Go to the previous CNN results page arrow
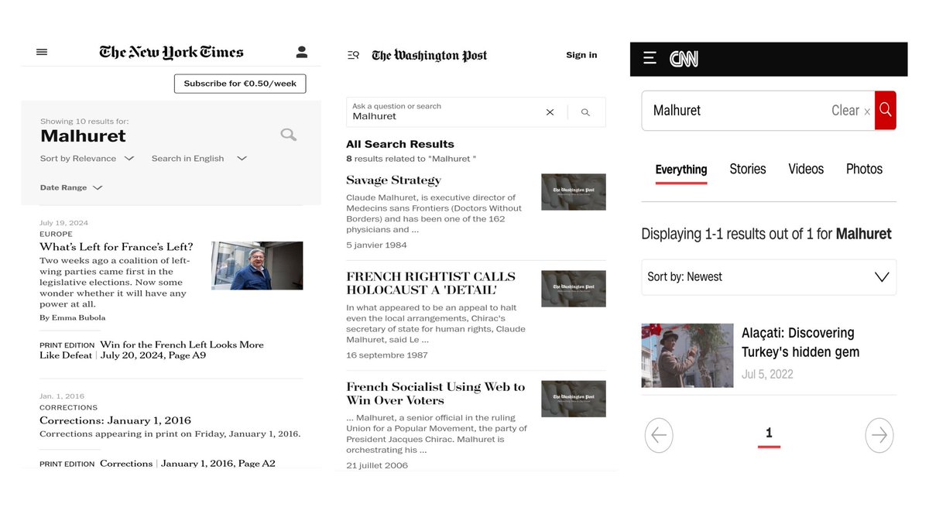 (x=659, y=435)
